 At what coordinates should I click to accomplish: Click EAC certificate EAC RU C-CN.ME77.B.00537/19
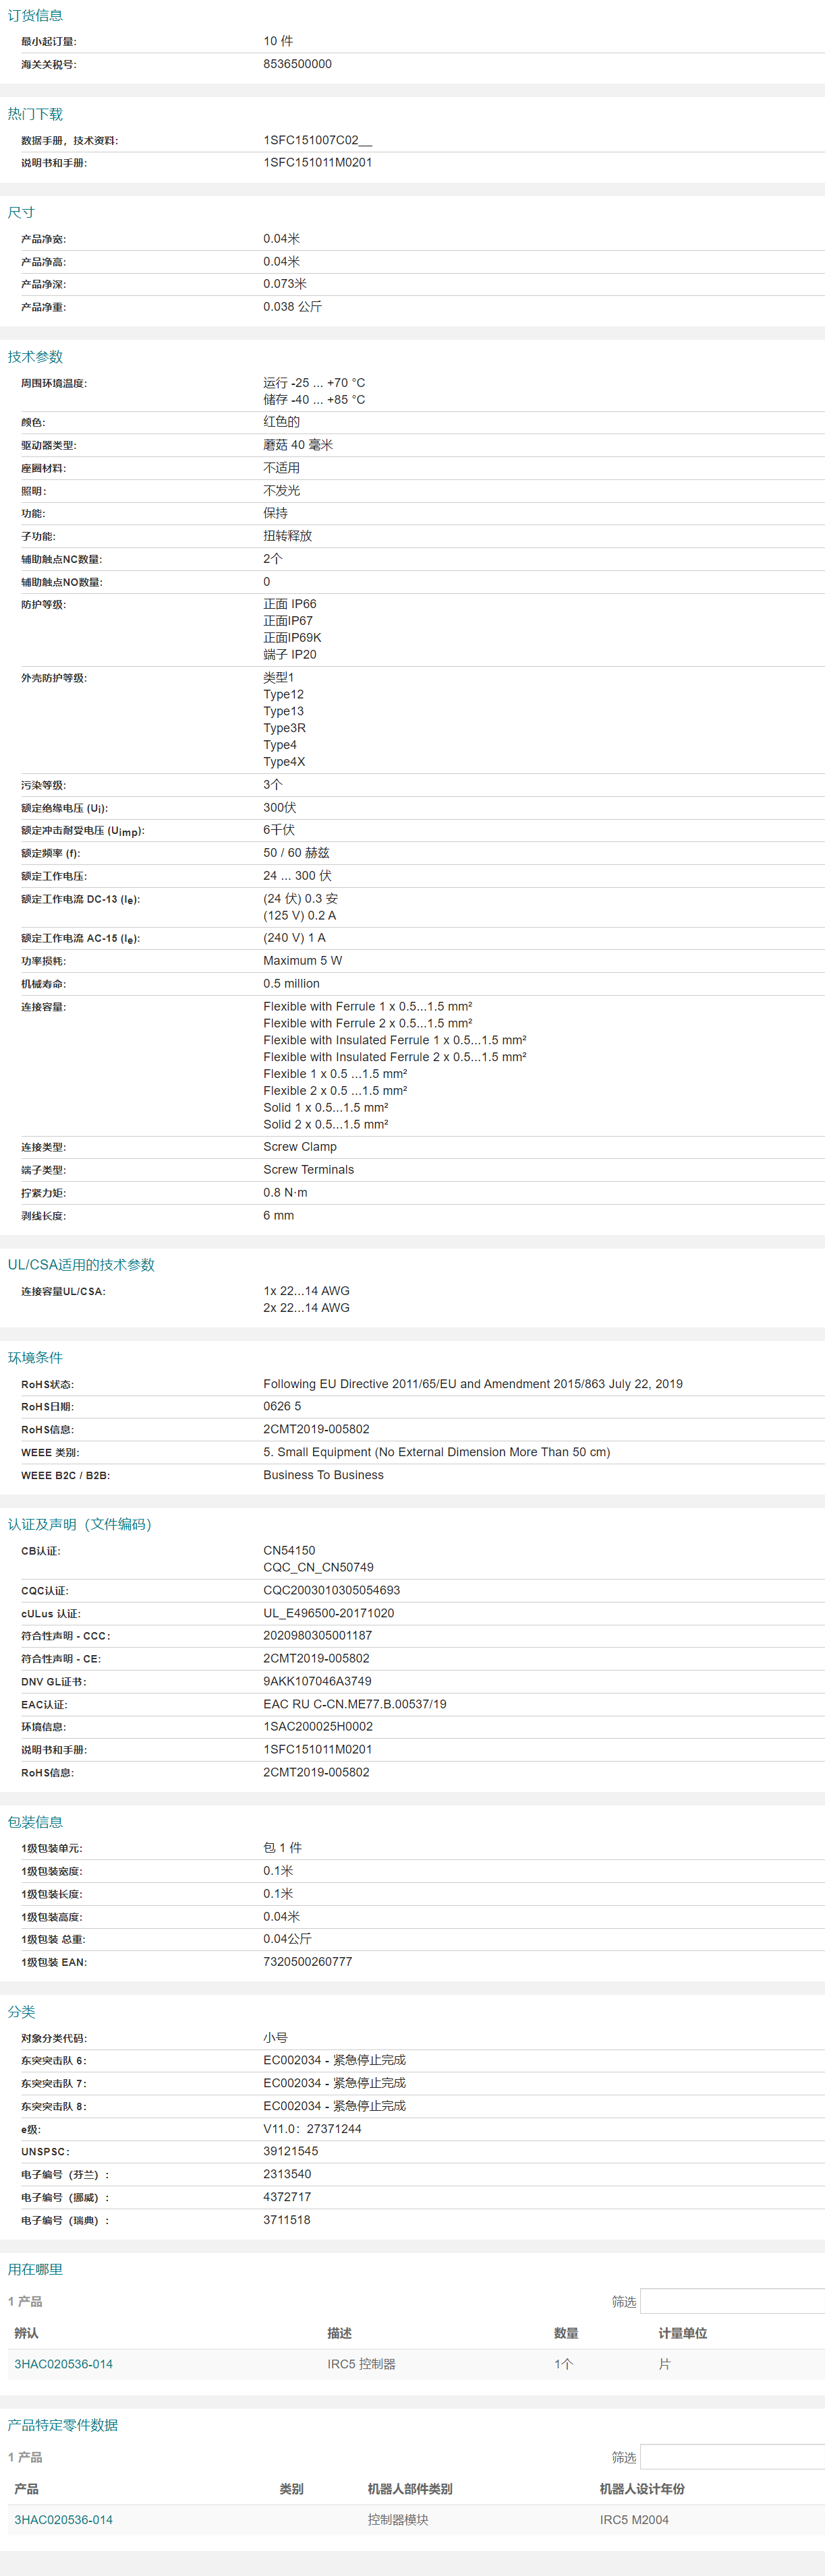pos(355,1704)
